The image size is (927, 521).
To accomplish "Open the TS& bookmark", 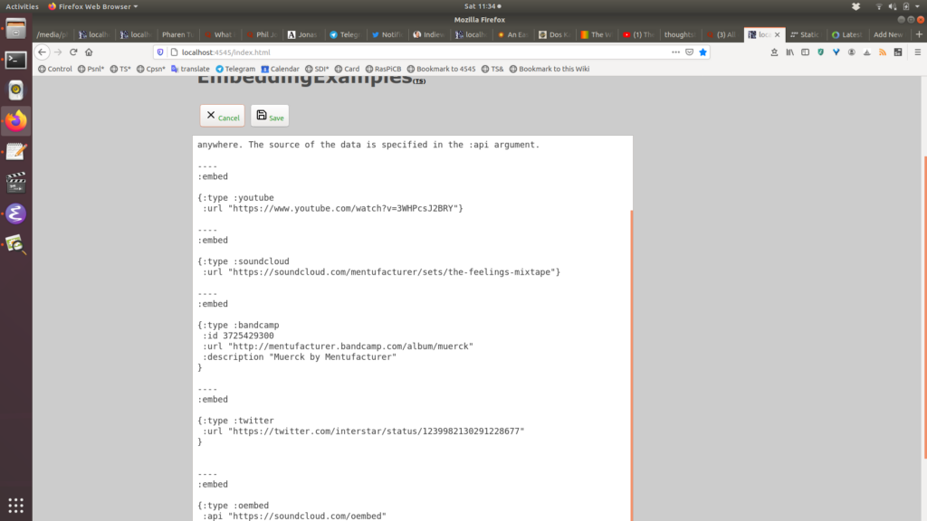I will click(x=492, y=69).
